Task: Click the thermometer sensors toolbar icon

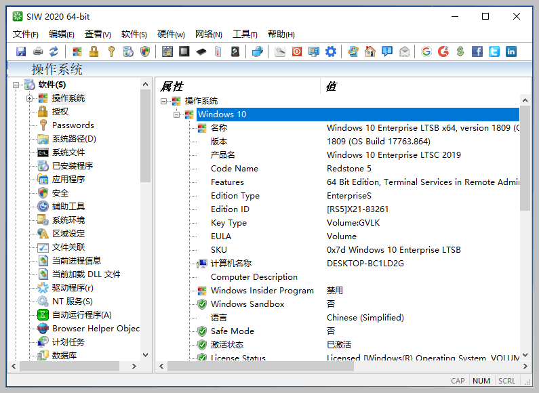Action: (218, 51)
